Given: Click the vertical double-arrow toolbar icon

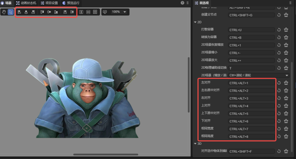Looking at the screenshot, I should pos(81,12).
